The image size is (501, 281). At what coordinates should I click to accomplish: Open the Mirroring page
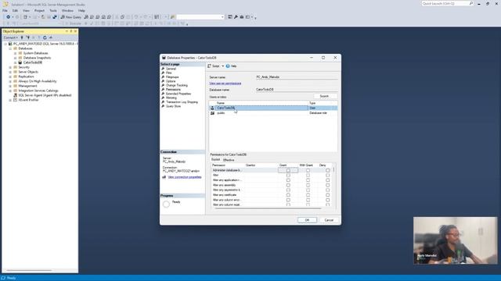[x=171, y=98]
